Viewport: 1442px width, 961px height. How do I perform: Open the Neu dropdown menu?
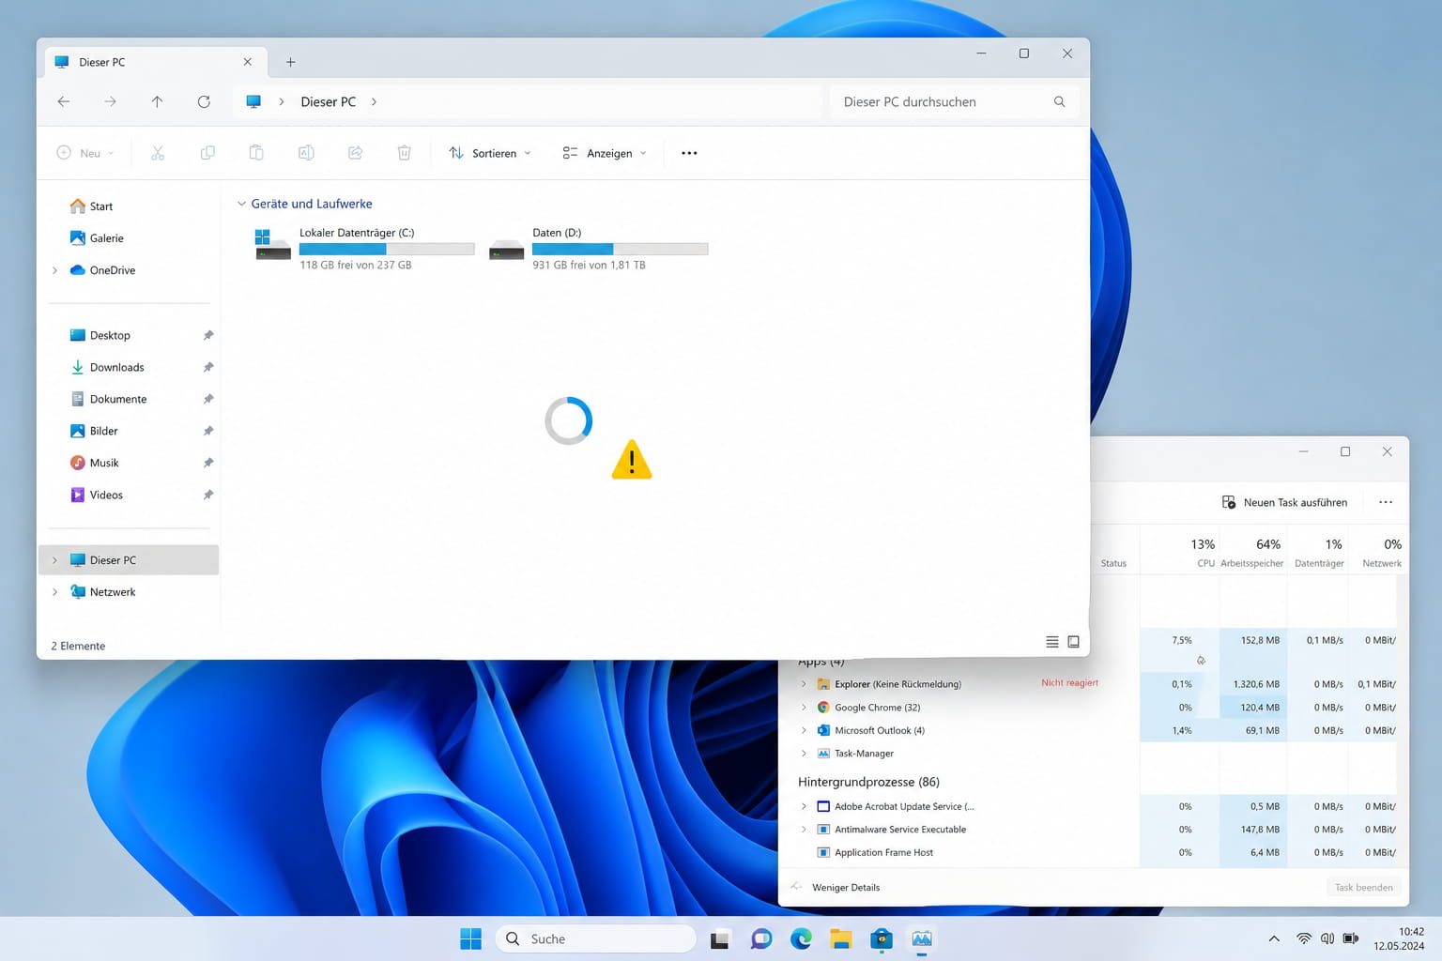tap(85, 153)
